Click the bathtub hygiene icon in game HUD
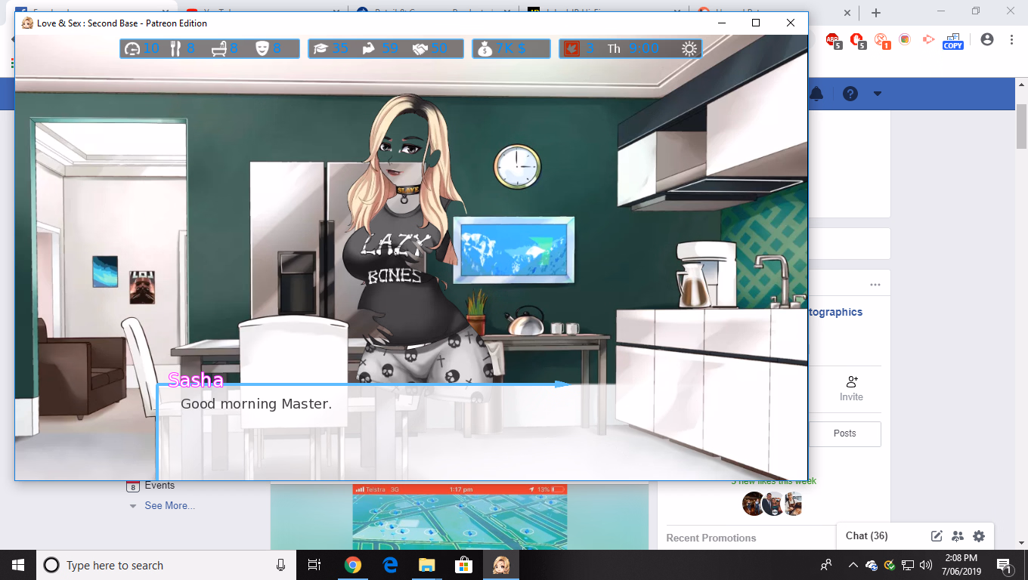 tap(219, 49)
